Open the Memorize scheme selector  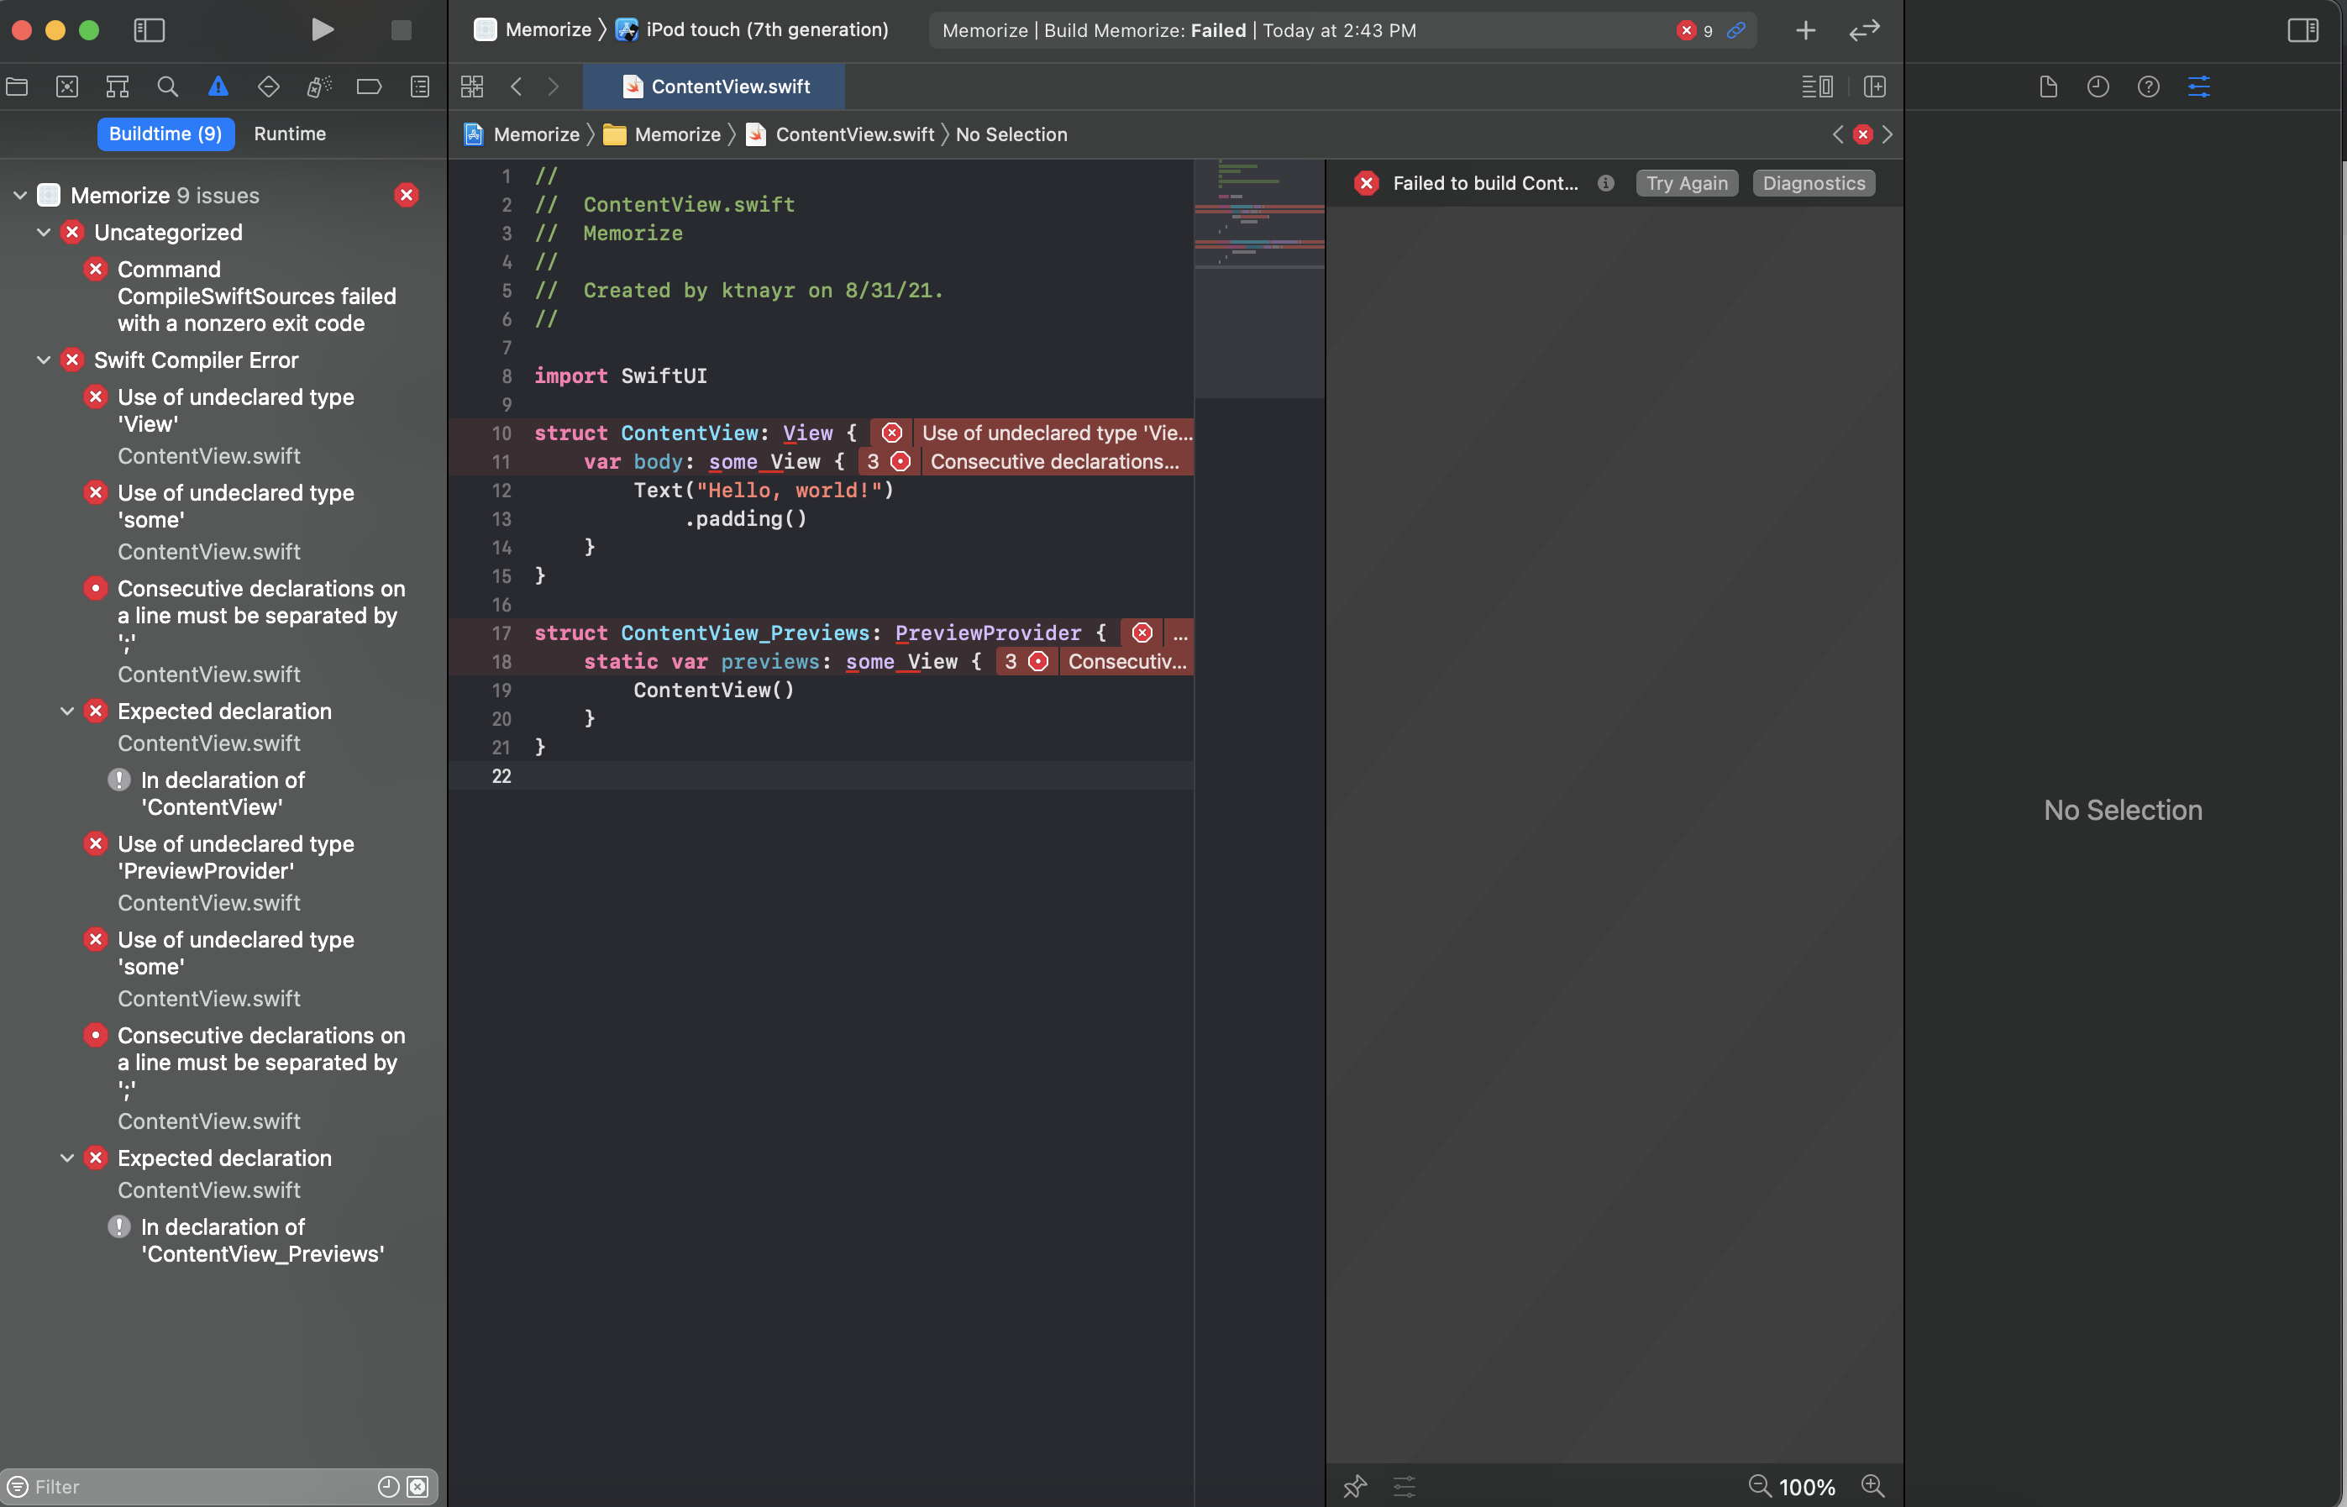click(x=533, y=29)
